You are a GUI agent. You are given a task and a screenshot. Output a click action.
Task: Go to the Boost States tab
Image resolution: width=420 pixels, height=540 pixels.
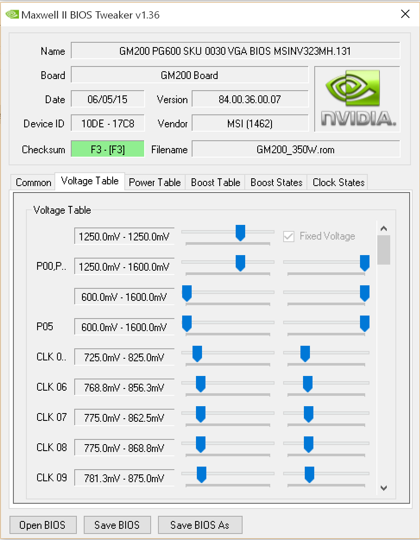tap(276, 183)
